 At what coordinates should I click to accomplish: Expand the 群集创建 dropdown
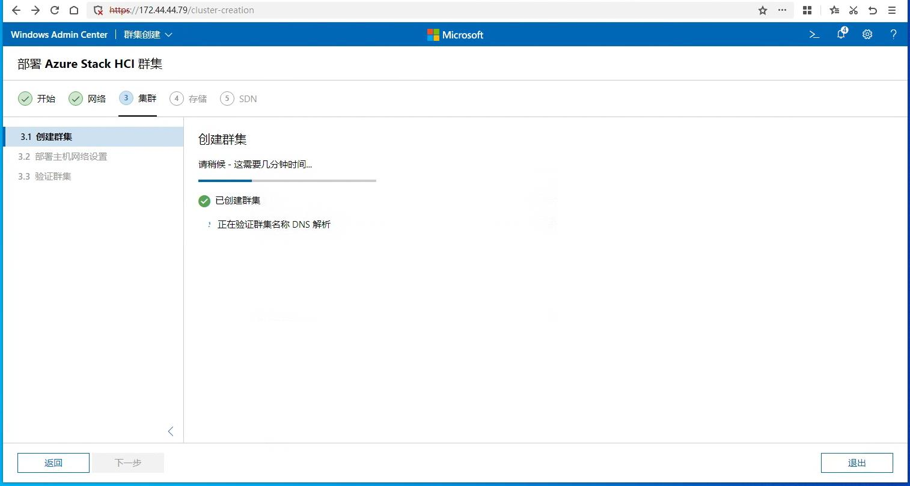coord(148,35)
